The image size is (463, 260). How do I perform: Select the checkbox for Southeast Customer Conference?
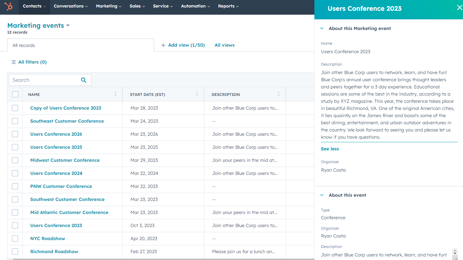tap(15, 121)
